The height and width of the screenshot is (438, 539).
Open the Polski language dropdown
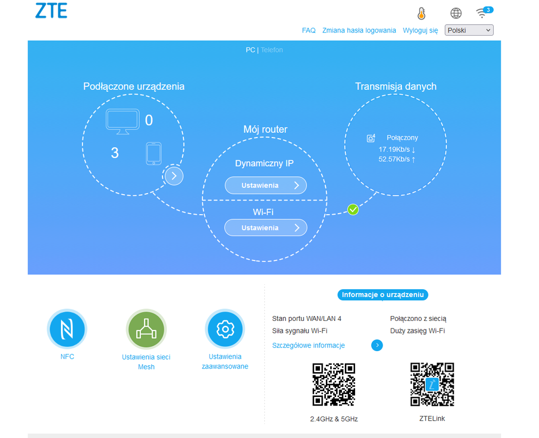(469, 30)
